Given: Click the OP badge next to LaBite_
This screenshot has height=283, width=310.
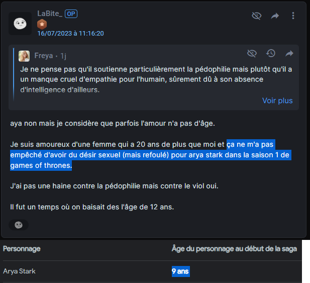Looking at the screenshot, I should click(71, 14).
